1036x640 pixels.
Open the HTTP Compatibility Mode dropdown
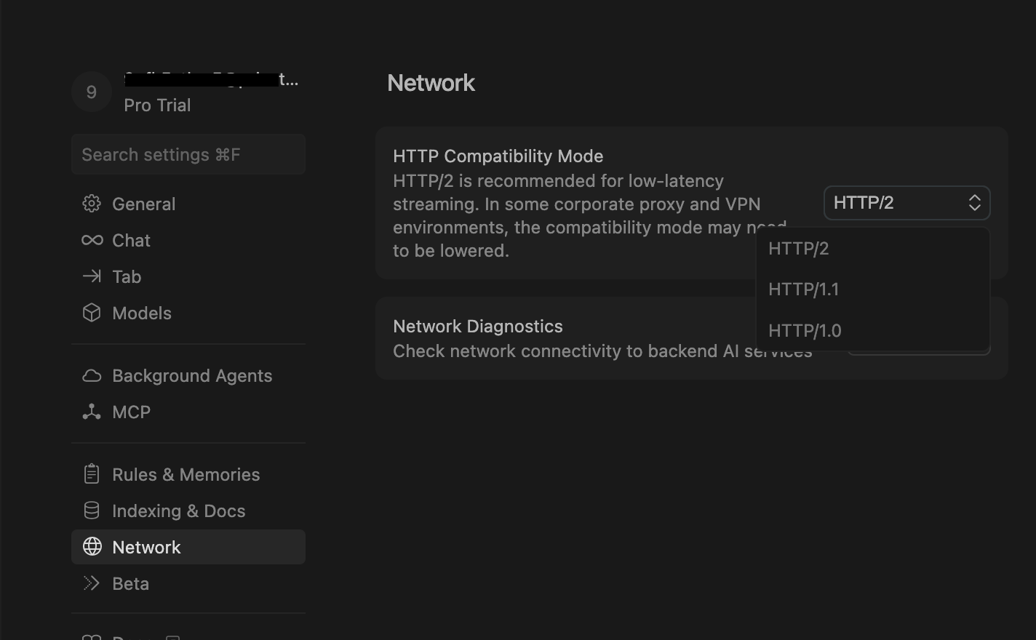pos(906,203)
